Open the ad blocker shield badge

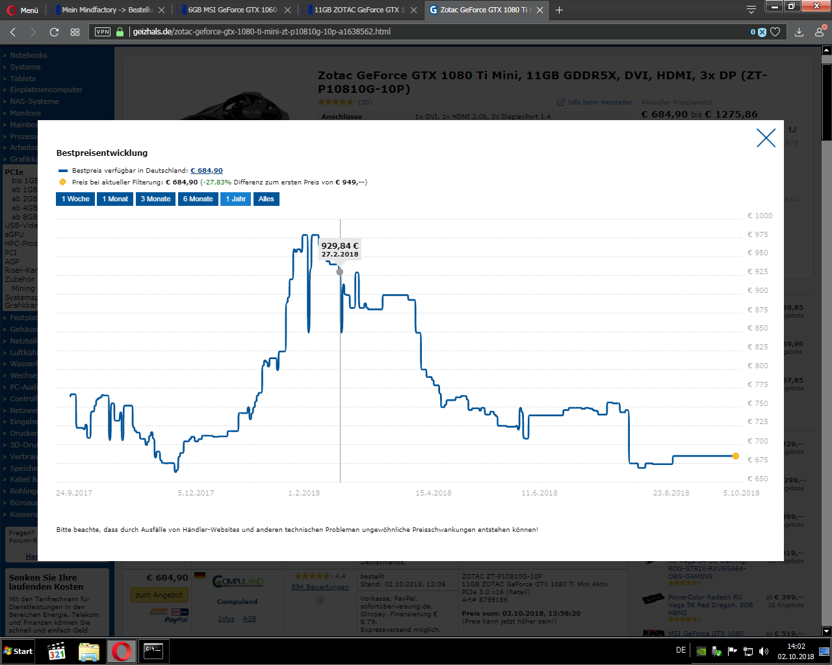(x=759, y=32)
